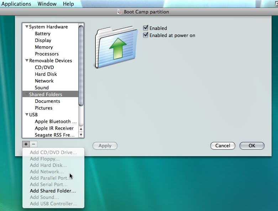Select Pictures shared folder
This screenshot has width=278, height=211.
(x=50, y=108)
